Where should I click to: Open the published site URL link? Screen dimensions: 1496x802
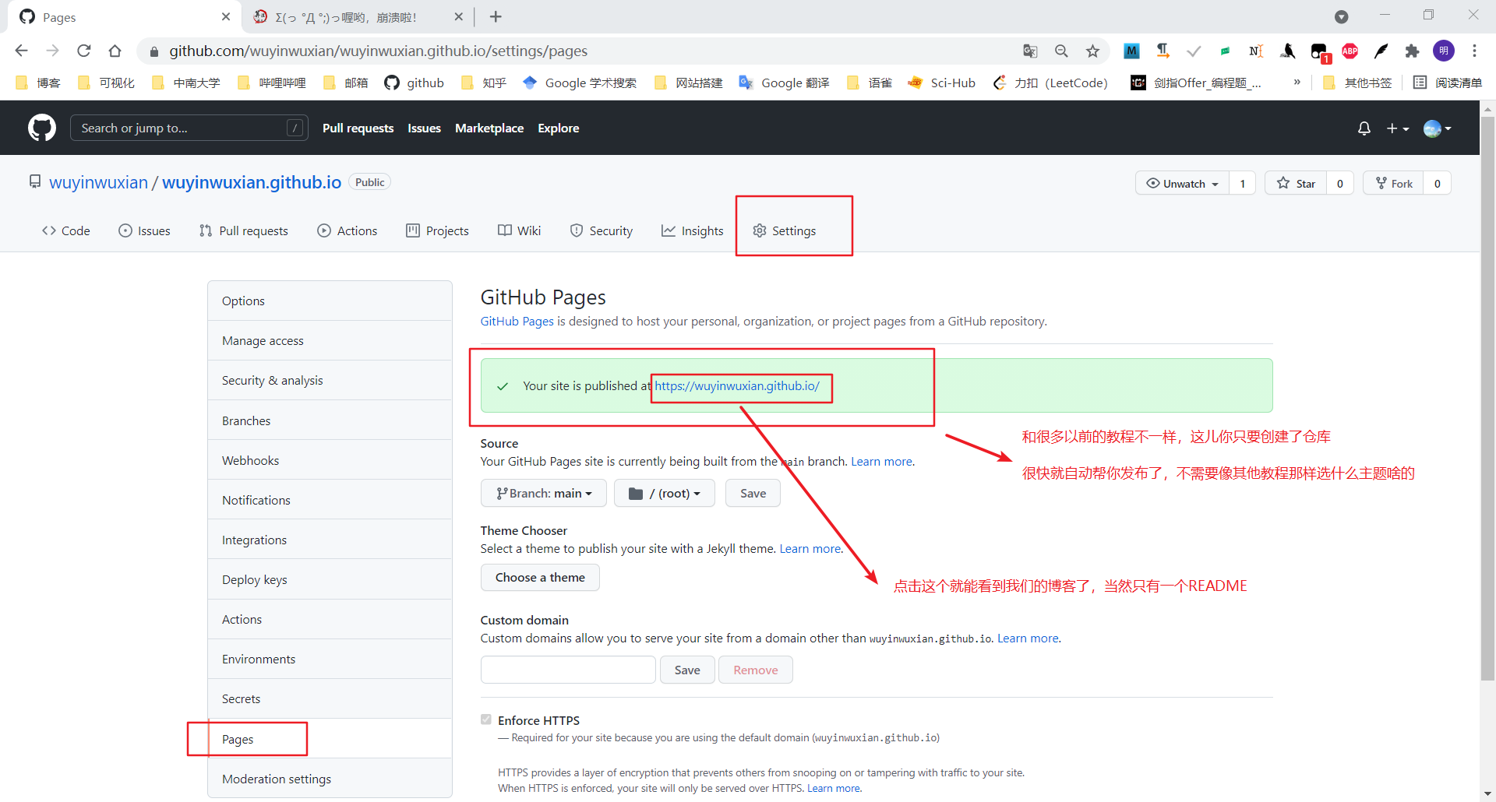point(737,385)
